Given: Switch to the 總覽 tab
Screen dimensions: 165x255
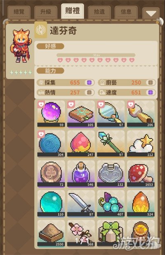Looking at the screenshot, I should [19, 12].
